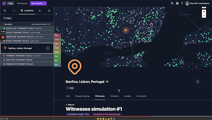Click the orange location marker on map

[x=126, y=30]
